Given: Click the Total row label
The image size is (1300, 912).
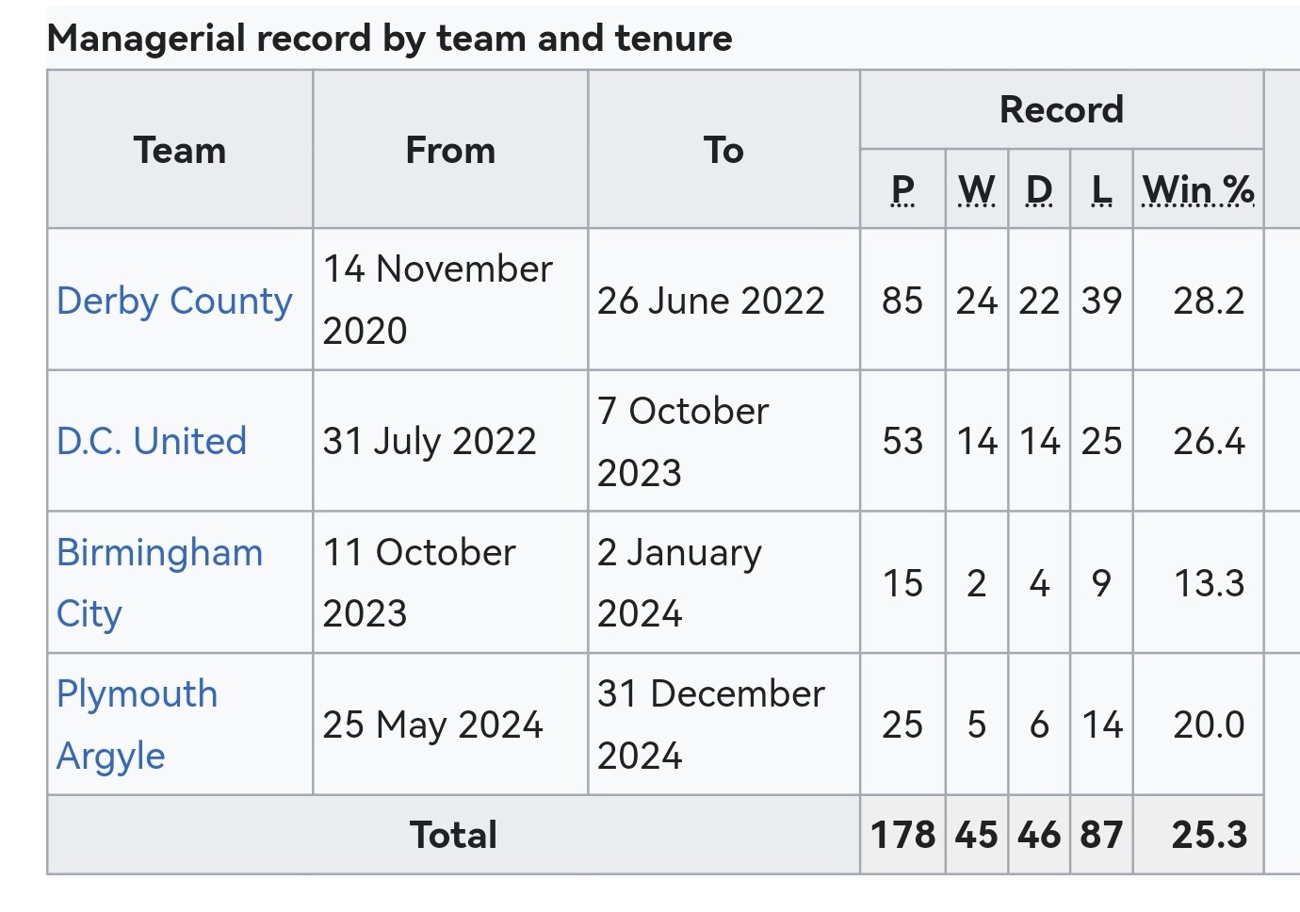Looking at the screenshot, I should coord(453,835).
